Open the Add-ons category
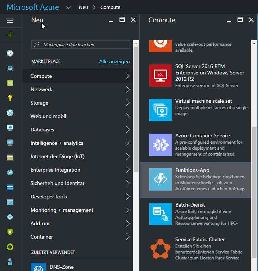Image resolution: width=258 pixels, height=271 pixels. 77,223
